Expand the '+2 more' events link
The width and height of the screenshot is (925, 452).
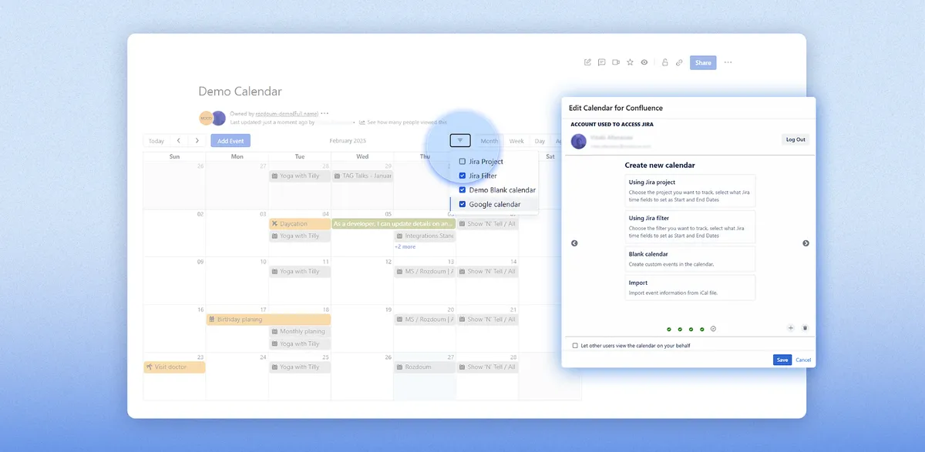coord(405,247)
